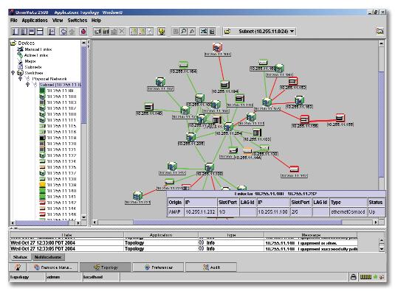Viewport: 395px width, 291px height.
Task: Click the yellow lightbulb toolbar icon
Action: tap(161, 32)
